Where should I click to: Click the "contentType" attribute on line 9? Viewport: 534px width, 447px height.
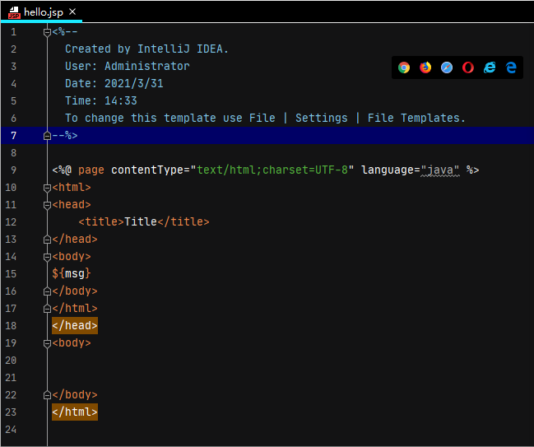147,170
